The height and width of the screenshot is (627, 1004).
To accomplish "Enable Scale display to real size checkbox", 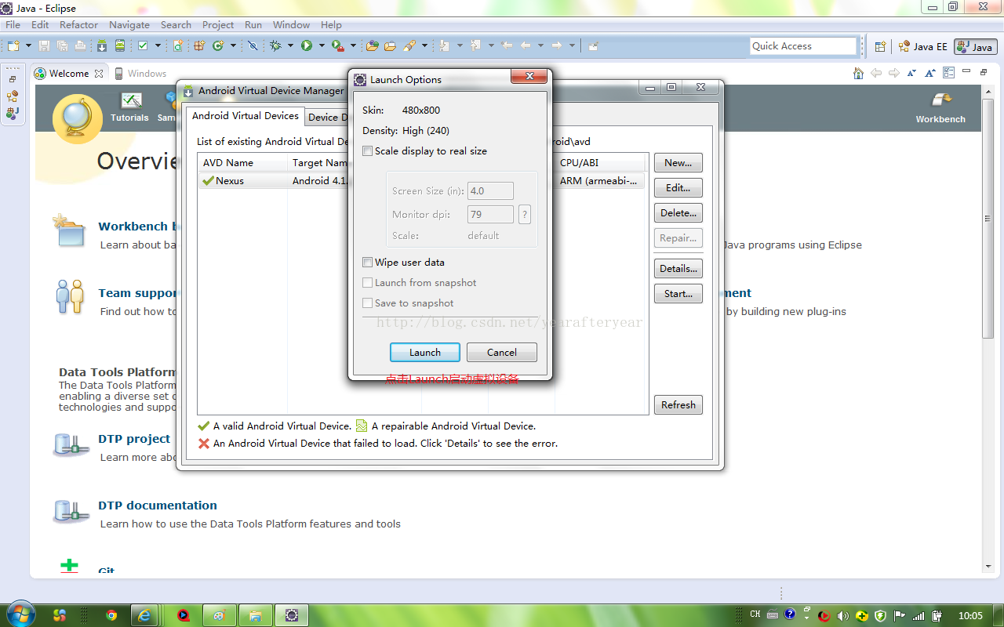I will pos(367,151).
